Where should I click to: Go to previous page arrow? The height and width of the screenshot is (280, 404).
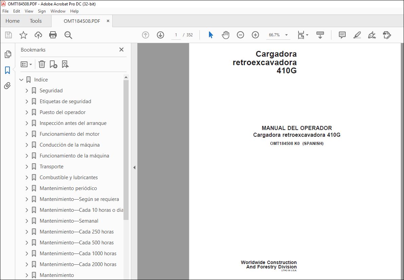[x=146, y=35]
